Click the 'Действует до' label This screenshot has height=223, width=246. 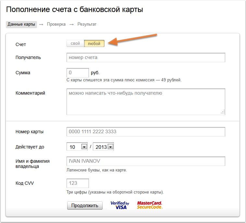(30, 147)
